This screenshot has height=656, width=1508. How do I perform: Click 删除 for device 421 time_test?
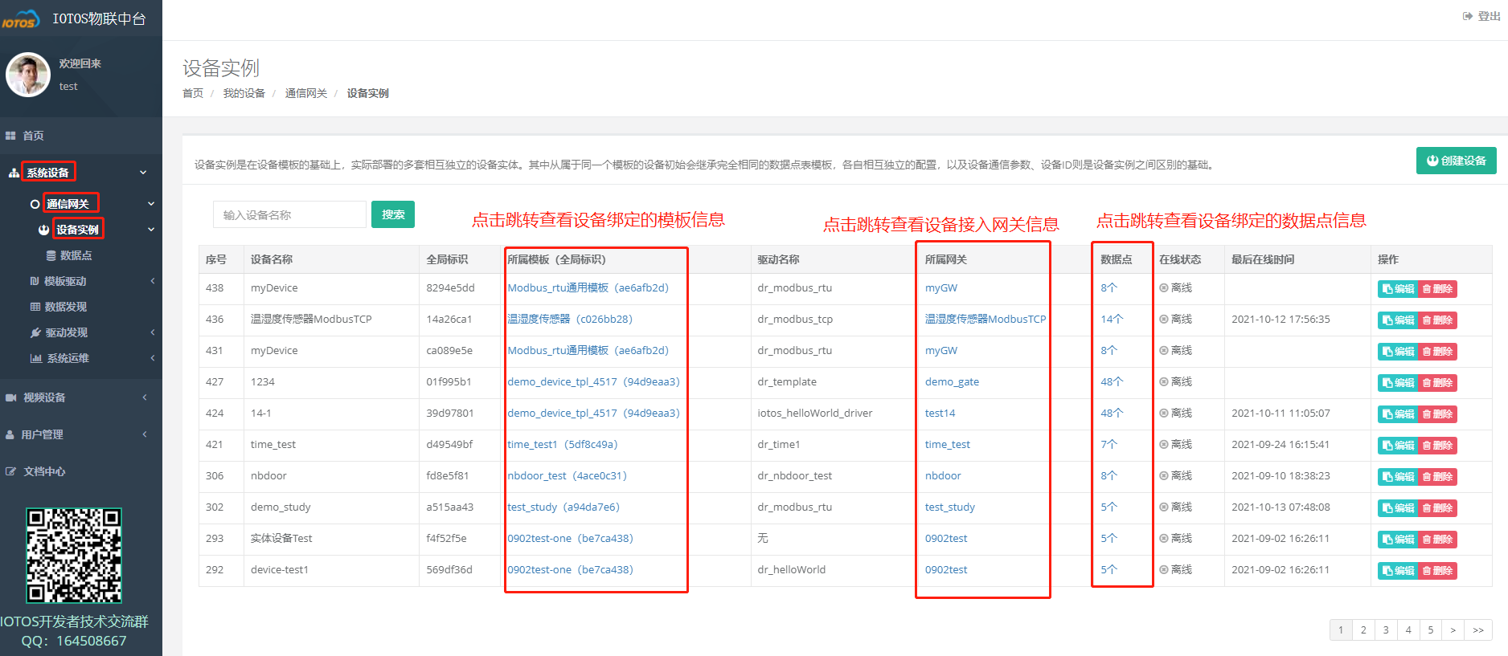(x=1437, y=446)
